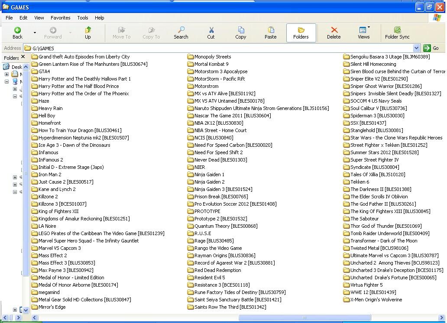Select the R.U.S.E folder icon
The image size is (447, 323).
191,233
